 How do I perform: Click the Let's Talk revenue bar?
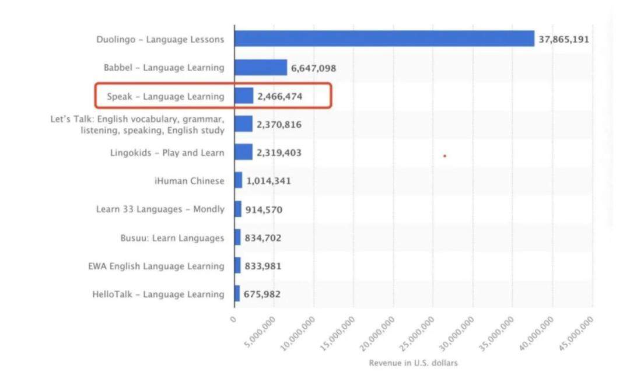click(x=243, y=124)
